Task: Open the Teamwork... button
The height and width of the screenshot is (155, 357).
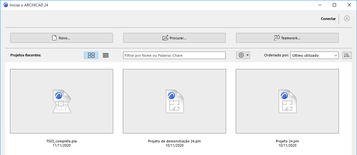Action: click(x=287, y=38)
